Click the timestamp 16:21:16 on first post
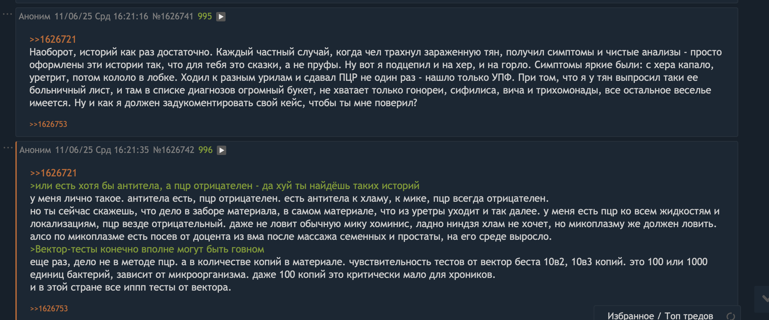This screenshot has width=769, height=320. point(131,16)
